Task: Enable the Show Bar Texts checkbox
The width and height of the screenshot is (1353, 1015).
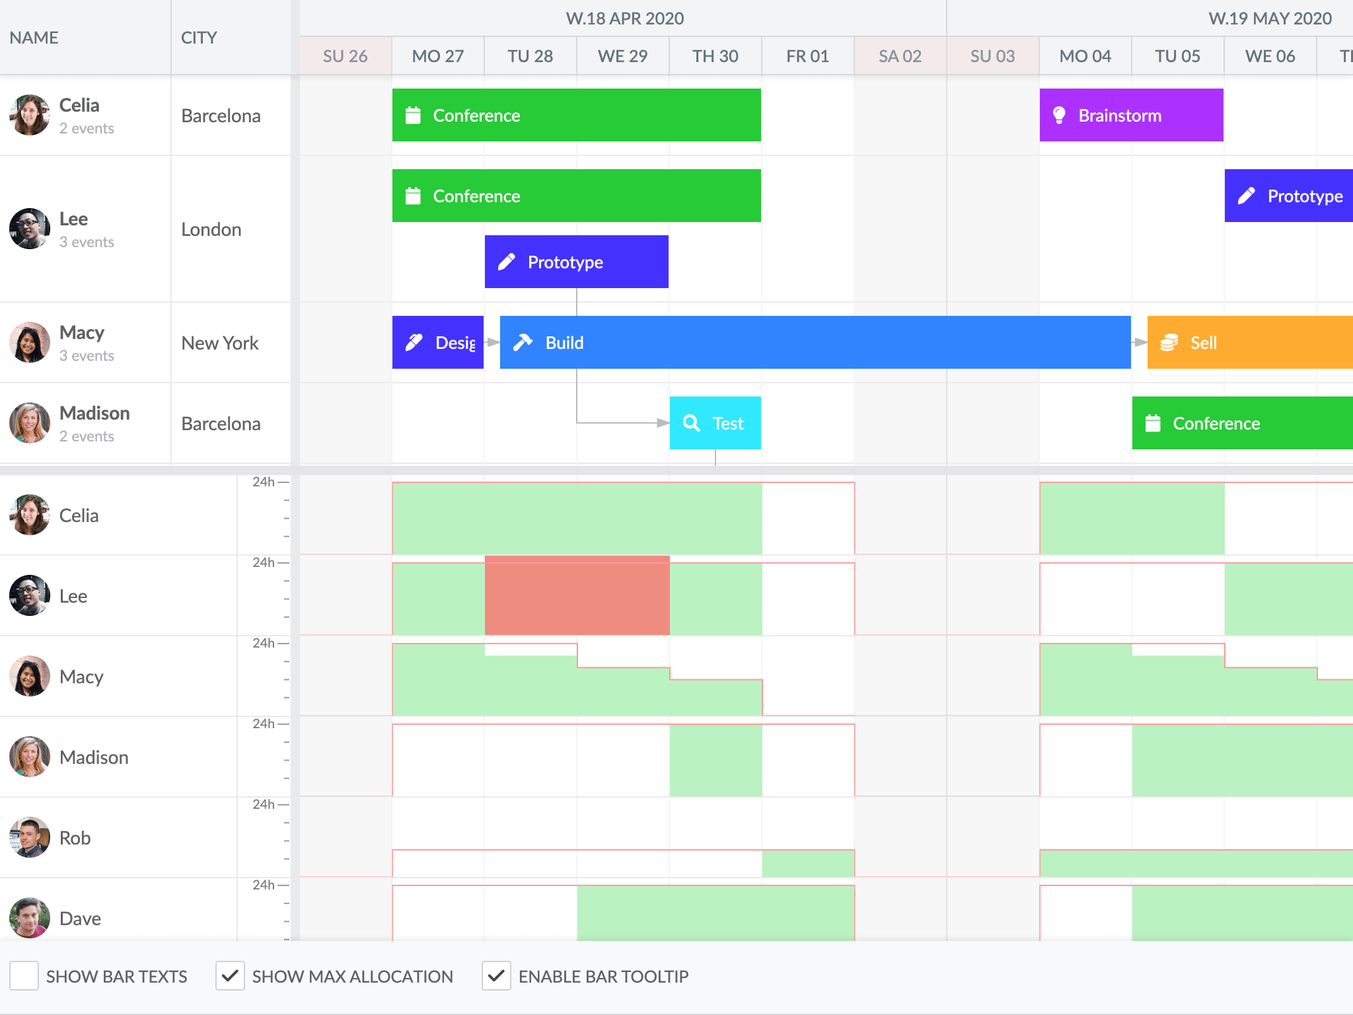Action: tap(24, 976)
